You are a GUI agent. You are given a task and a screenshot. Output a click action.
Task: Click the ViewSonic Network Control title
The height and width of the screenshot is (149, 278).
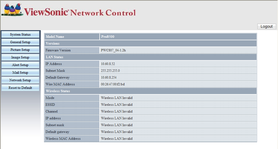point(80,12)
